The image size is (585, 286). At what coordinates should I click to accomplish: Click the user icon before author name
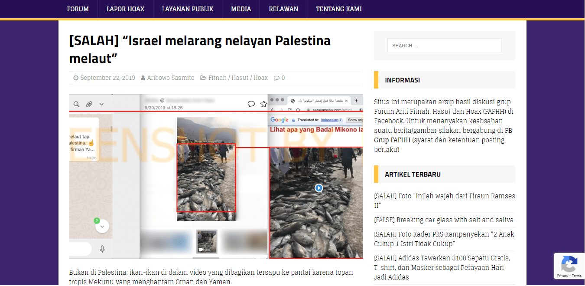click(x=143, y=78)
